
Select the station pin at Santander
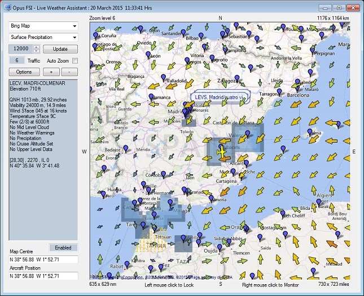(x=183, y=33)
